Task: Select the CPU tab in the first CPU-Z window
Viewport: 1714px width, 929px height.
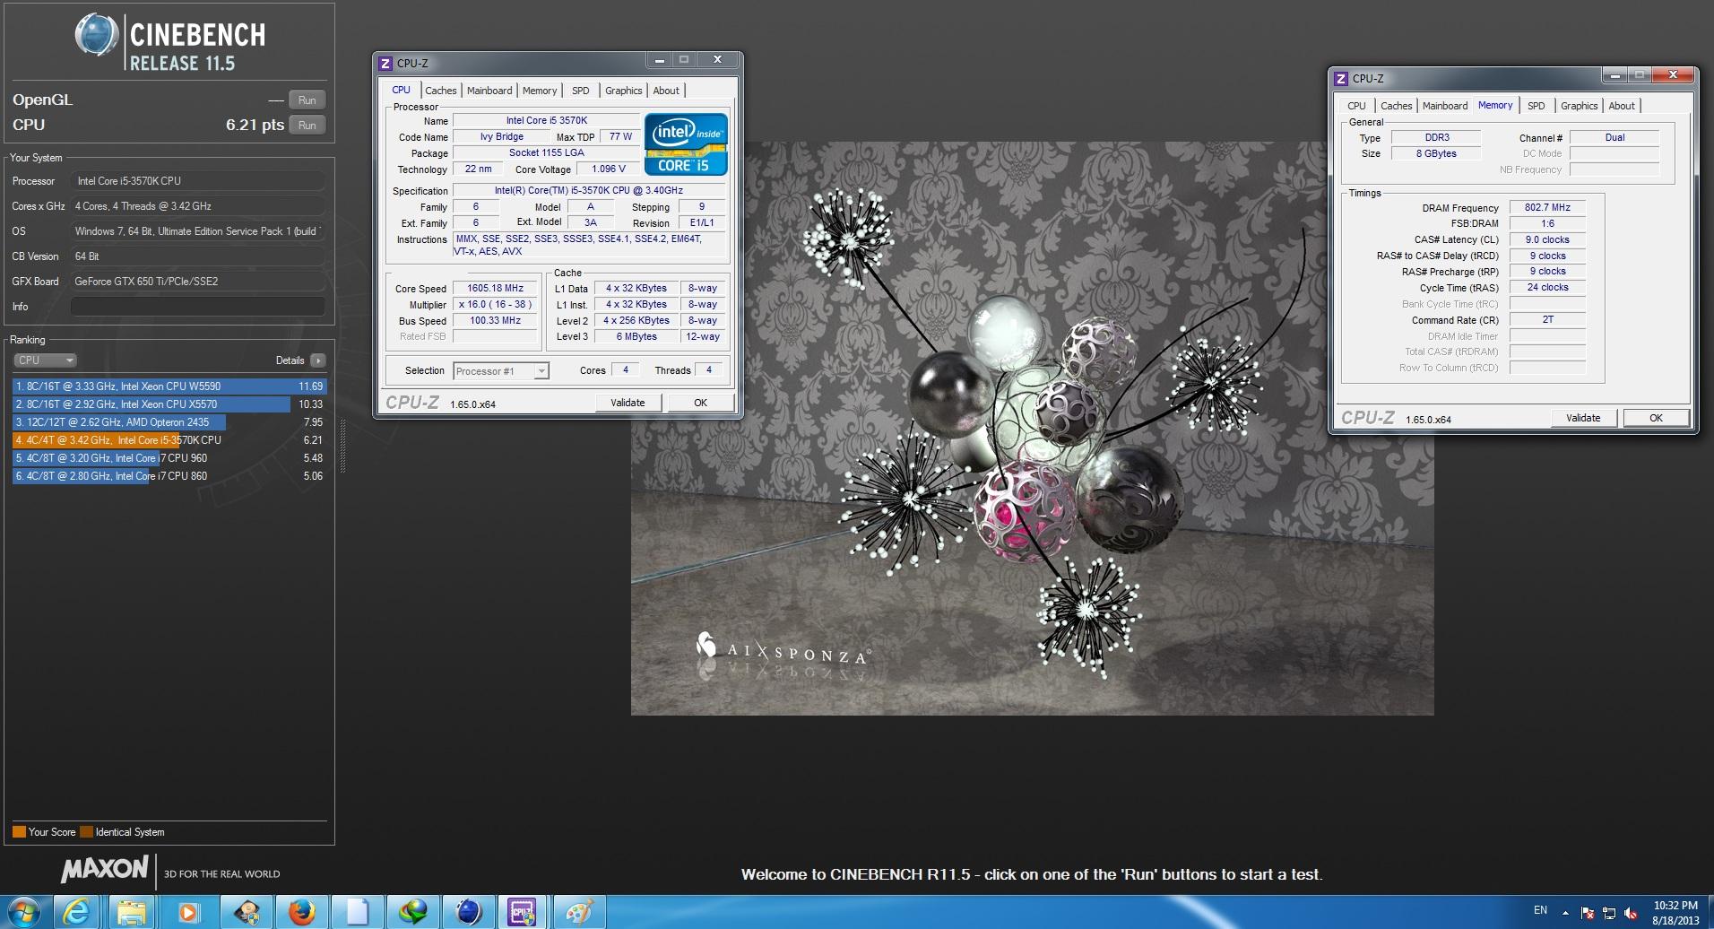Action: click(x=401, y=90)
